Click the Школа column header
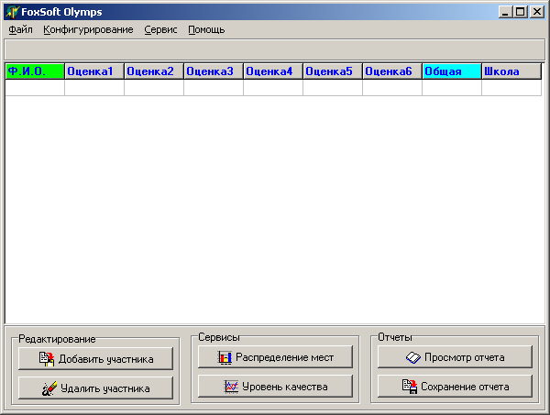This screenshot has height=415, width=550. [511, 71]
